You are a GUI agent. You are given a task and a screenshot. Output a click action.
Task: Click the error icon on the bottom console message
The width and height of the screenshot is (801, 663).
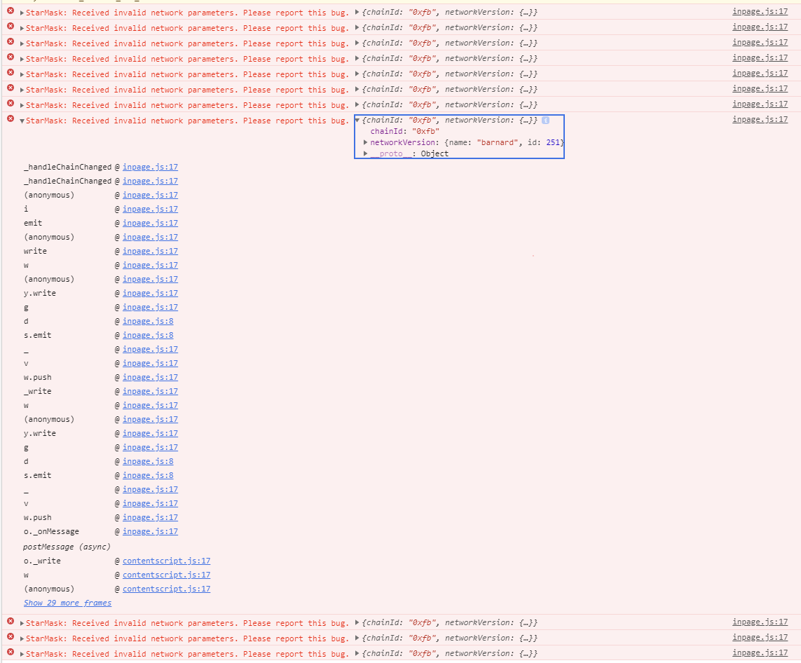click(9, 653)
